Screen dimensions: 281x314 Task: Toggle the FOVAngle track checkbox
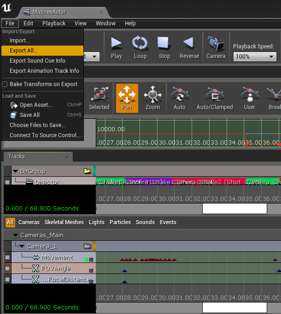(x=7, y=268)
